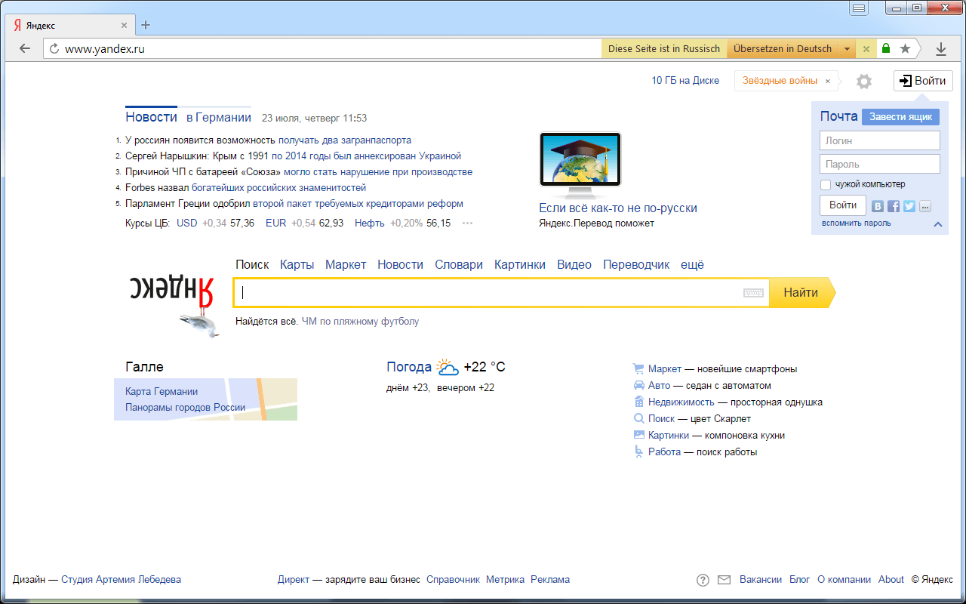Click вспомнить пароль link

pos(857,223)
